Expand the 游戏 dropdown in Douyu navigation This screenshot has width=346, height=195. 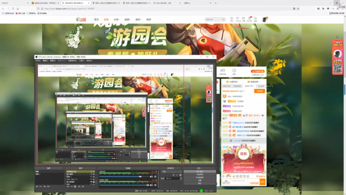point(138,19)
